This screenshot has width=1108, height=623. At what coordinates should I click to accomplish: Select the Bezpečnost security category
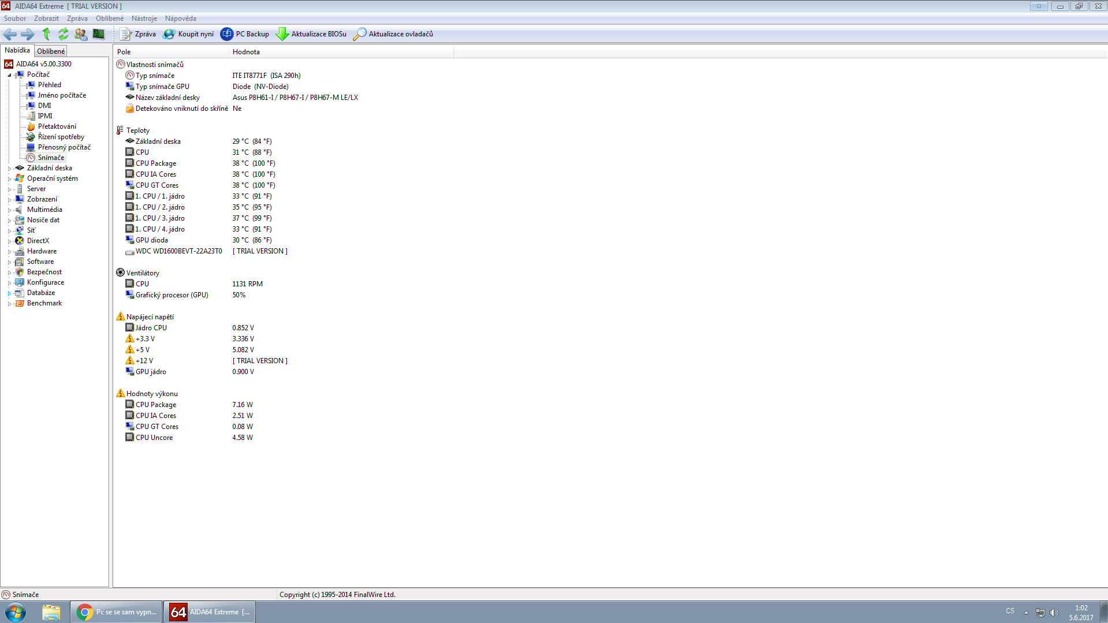(39, 272)
